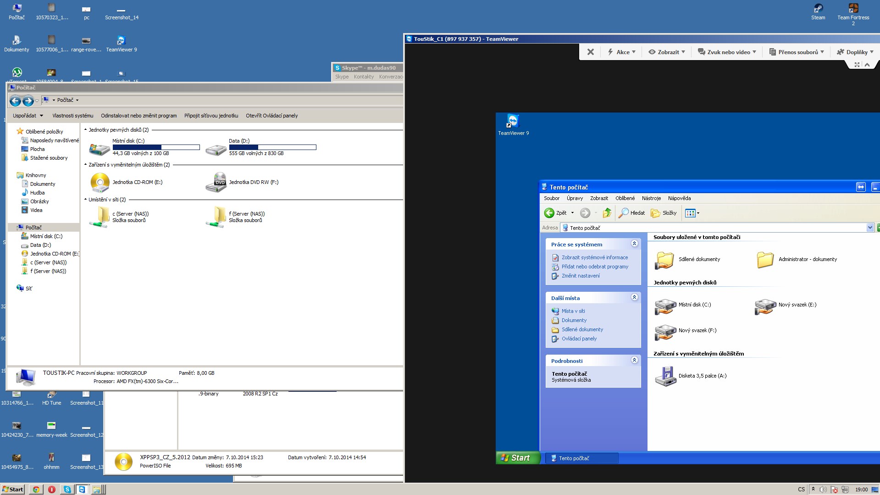The width and height of the screenshot is (880, 495).
Task: Click the Data (D:) capacity bar
Action: 272,147
